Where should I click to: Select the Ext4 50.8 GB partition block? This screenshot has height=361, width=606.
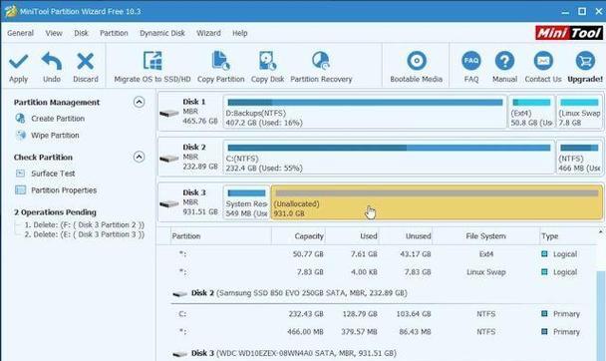[x=531, y=112]
